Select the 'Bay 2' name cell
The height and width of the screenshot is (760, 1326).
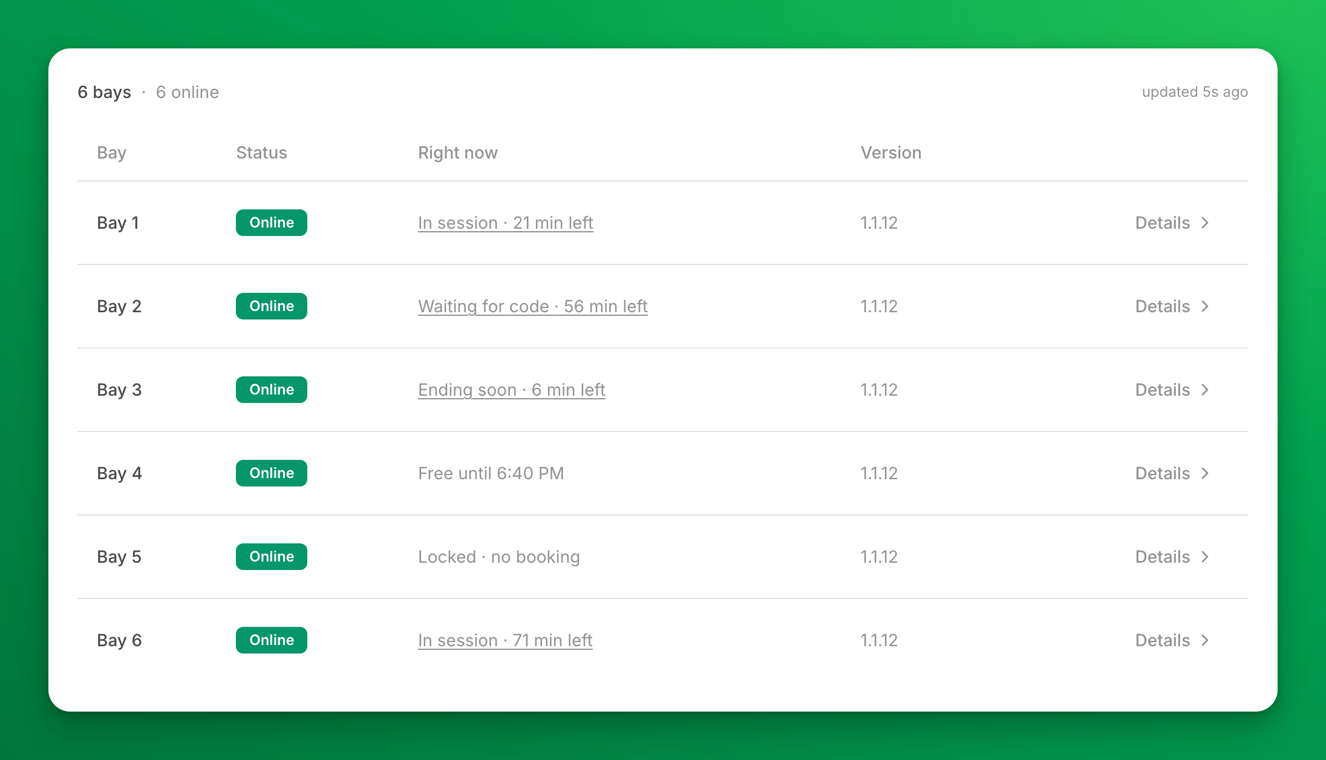click(119, 306)
